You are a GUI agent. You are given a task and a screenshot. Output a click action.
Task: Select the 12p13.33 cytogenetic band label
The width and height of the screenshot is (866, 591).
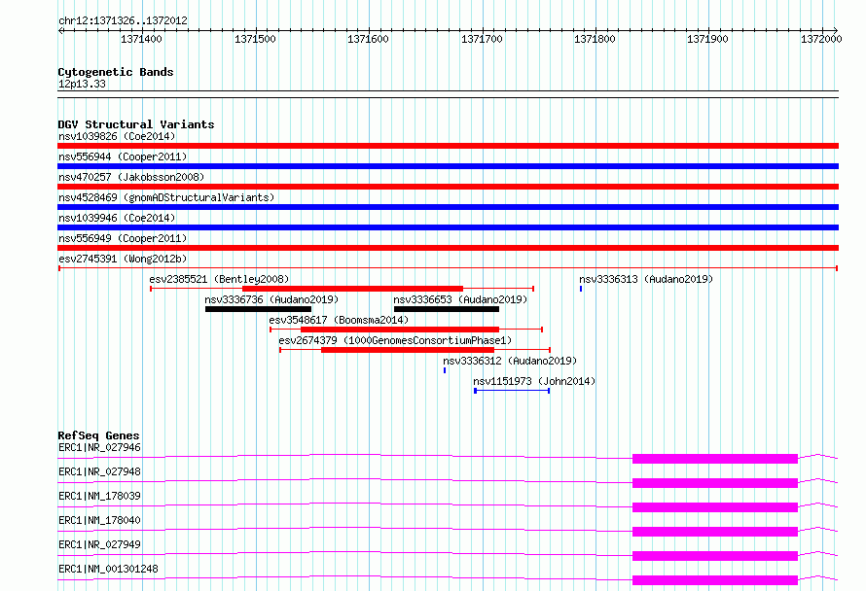82,85
